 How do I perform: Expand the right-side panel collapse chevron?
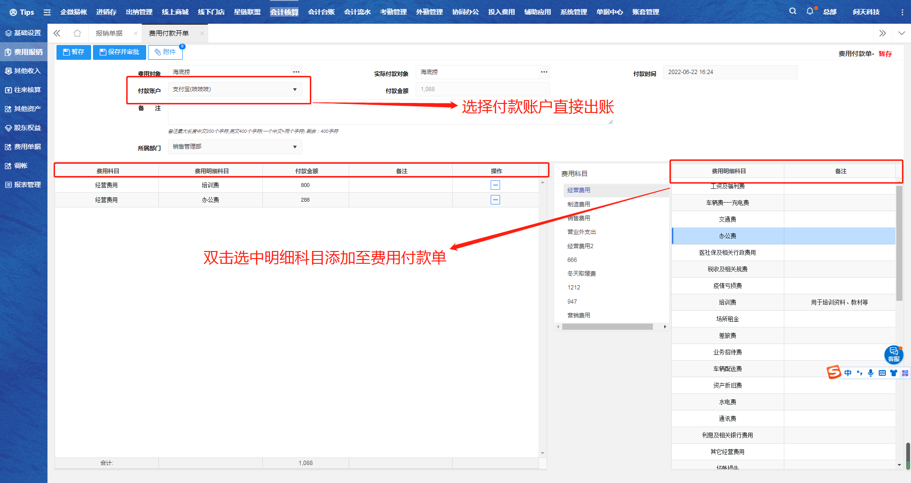(883, 33)
